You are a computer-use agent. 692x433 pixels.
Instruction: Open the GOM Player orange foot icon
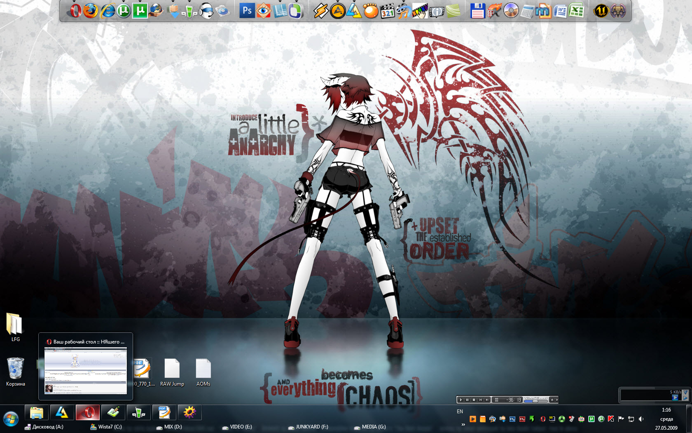[371, 11]
